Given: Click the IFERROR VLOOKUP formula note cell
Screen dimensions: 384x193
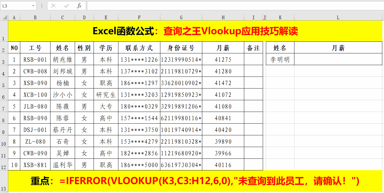Looking at the screenshot, I should (x=195, y=181).
